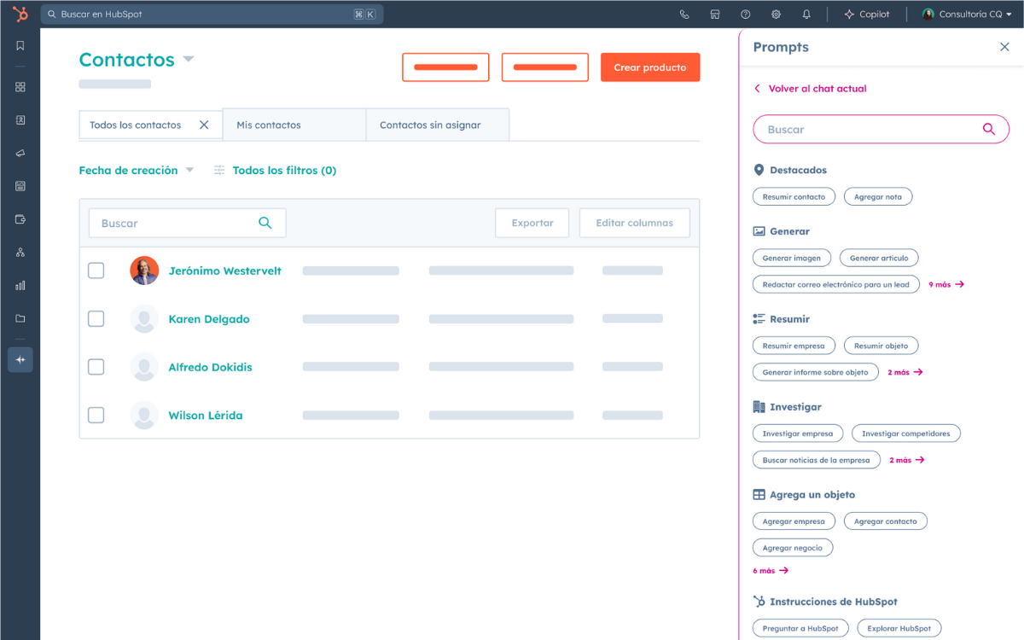Screen dimensions: 1024x640
Task: Click the help question mark icon
Action: click(746, 15)
